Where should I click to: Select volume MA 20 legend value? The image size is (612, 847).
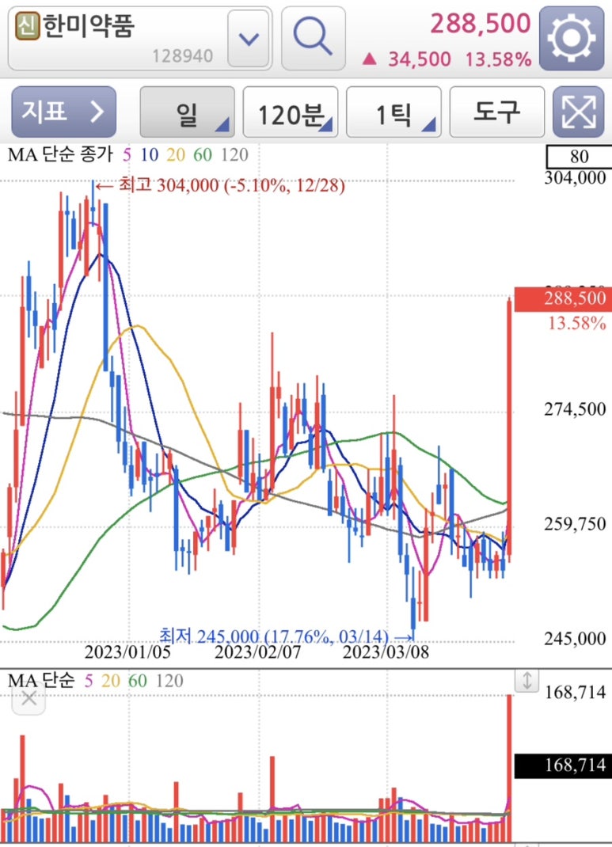click(111, 681)
